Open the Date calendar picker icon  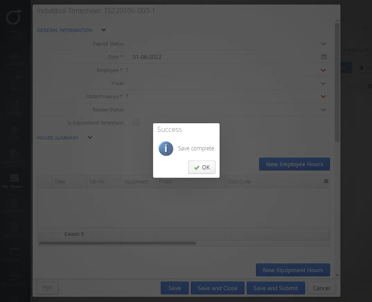(x=324, y=57)
